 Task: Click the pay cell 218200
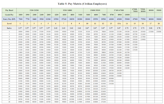coord(127,68)
